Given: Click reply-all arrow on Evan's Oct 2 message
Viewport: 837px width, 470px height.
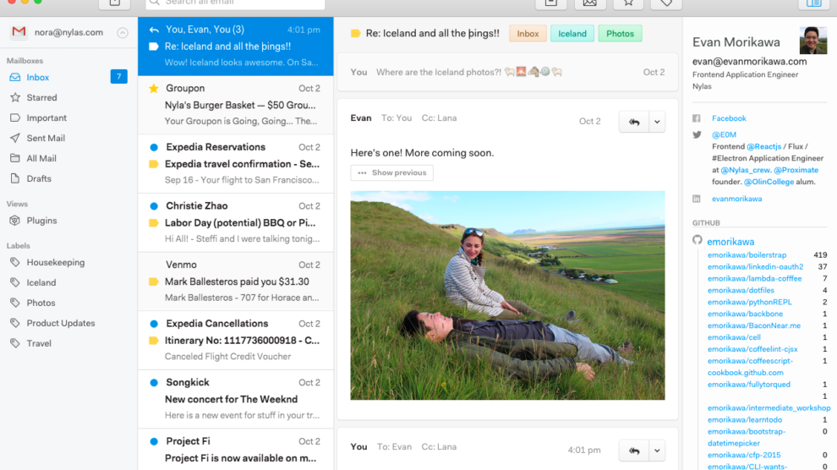Looking at the screenshot, I should (633, 122).
